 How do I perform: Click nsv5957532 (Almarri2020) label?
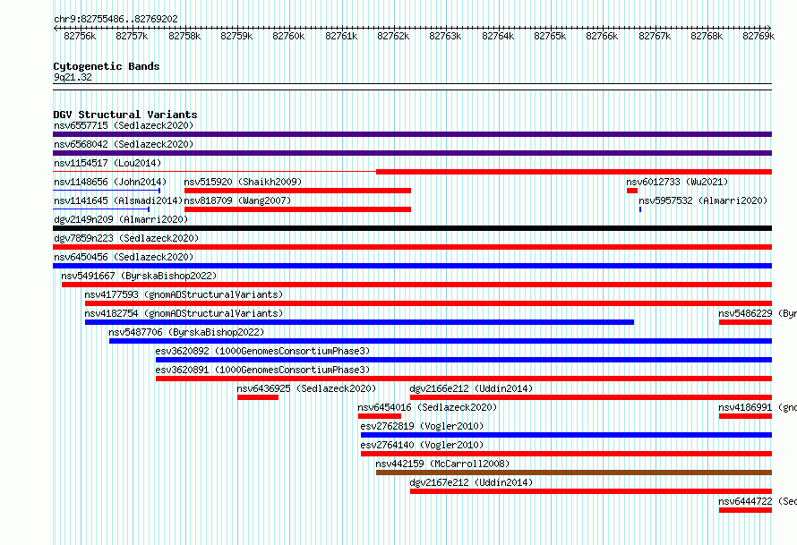click(703, 200)
